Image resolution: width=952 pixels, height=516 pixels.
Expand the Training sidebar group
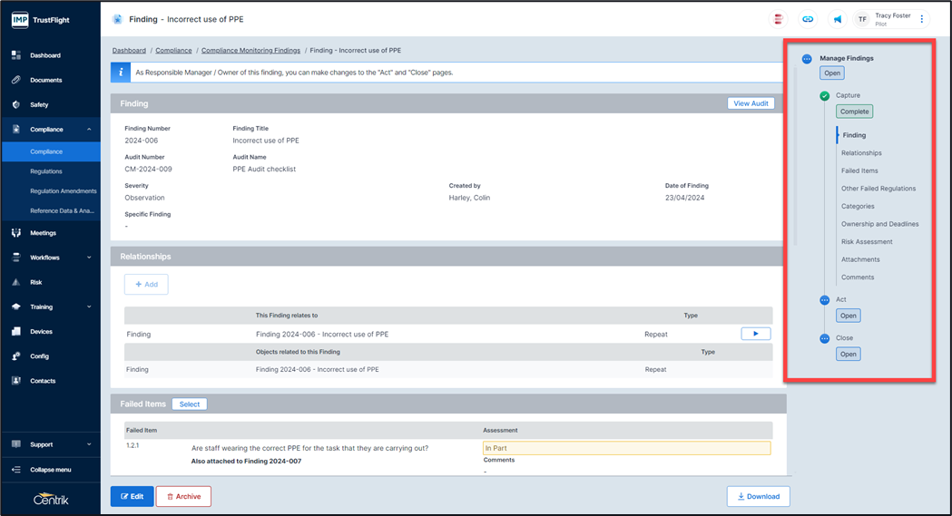(x=89, y=307)
